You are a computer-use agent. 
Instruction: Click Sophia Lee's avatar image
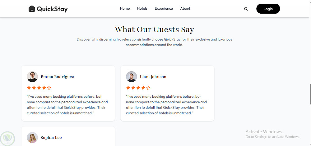click(32, 137)
